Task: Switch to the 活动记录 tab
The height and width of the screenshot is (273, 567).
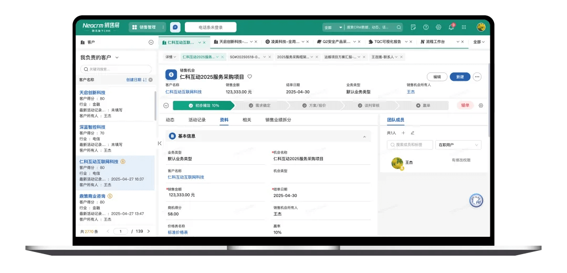Action: 197,120
